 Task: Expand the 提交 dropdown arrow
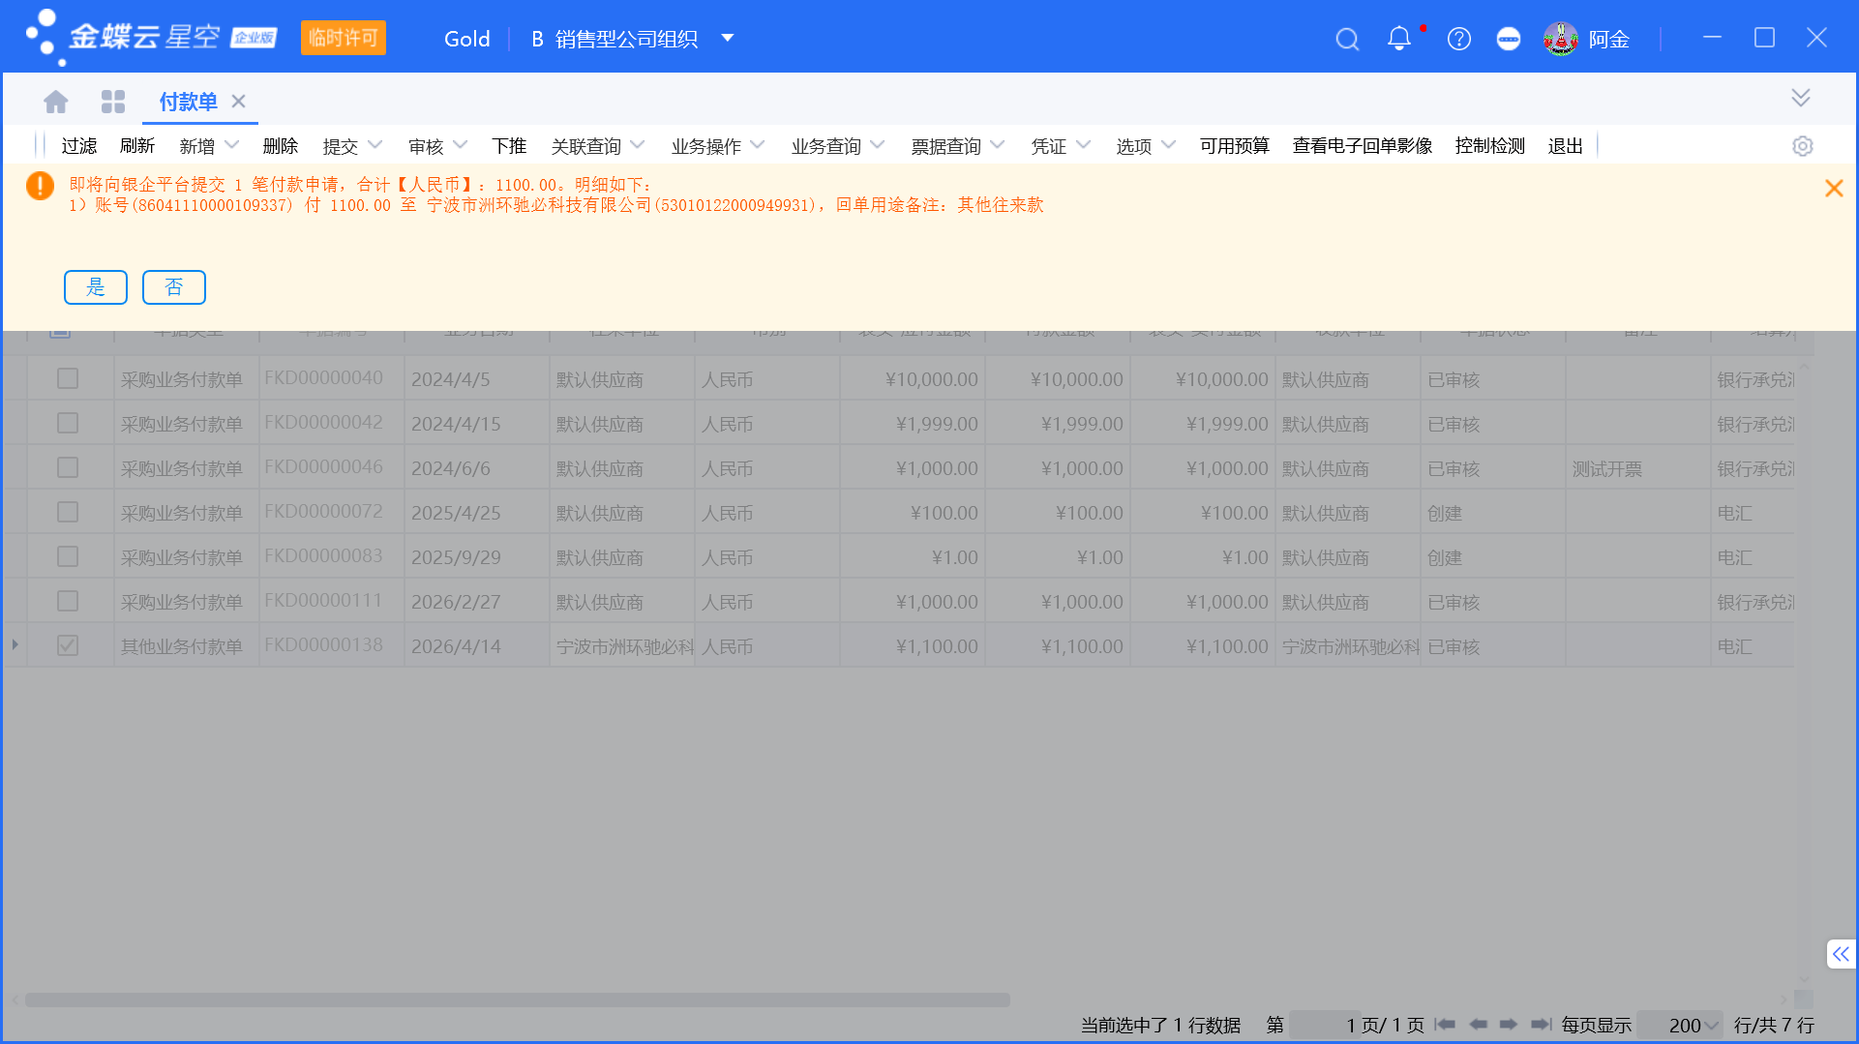[375, 145]
